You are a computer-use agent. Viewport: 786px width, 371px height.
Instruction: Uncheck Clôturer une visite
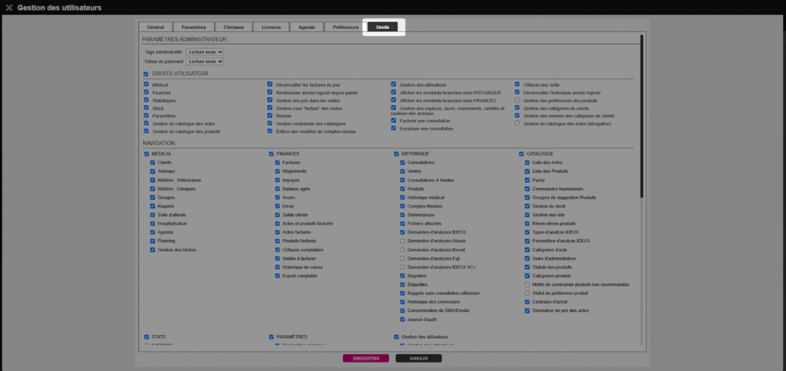tap(517, 84)
